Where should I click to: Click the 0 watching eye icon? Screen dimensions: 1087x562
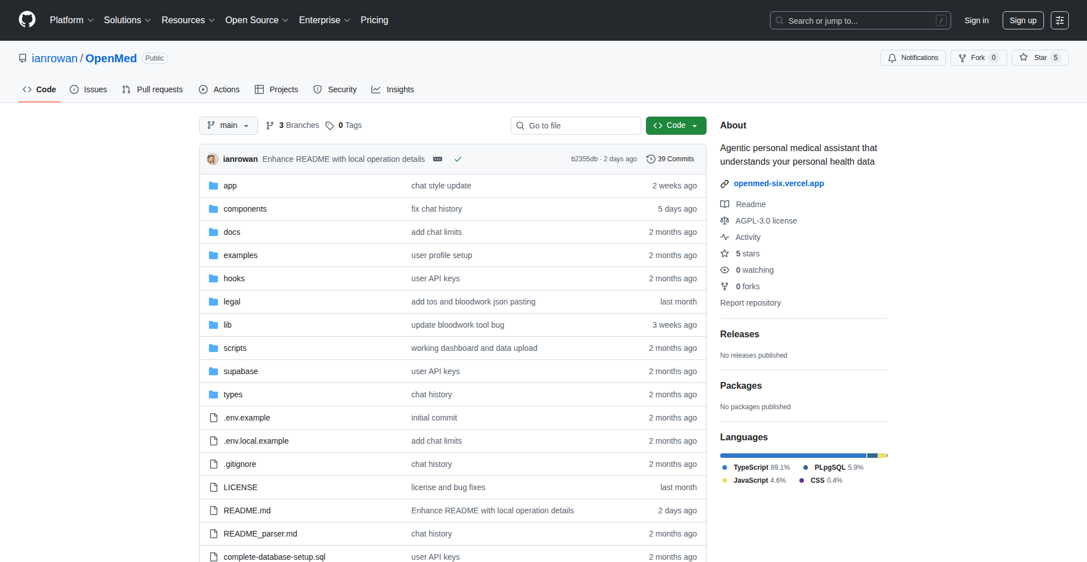[x=725, y=270]
